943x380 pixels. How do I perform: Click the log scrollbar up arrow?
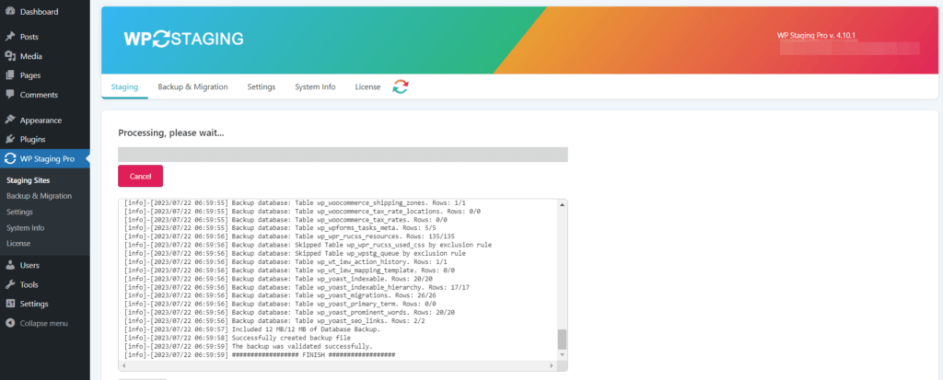click(x=563, y=205)
